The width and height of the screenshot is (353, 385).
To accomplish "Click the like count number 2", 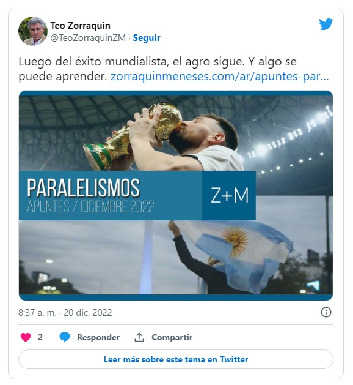I will 40,337.
